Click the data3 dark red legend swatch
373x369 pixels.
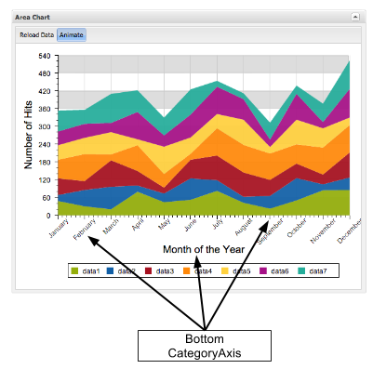tap(149, 271)
